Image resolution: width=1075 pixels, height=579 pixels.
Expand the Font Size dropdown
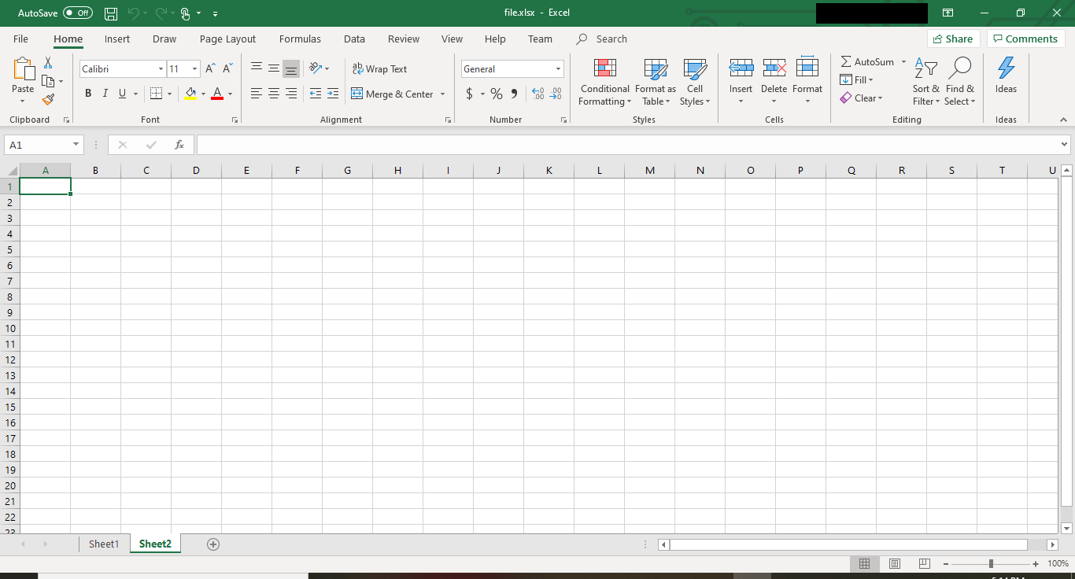[194, 68]
